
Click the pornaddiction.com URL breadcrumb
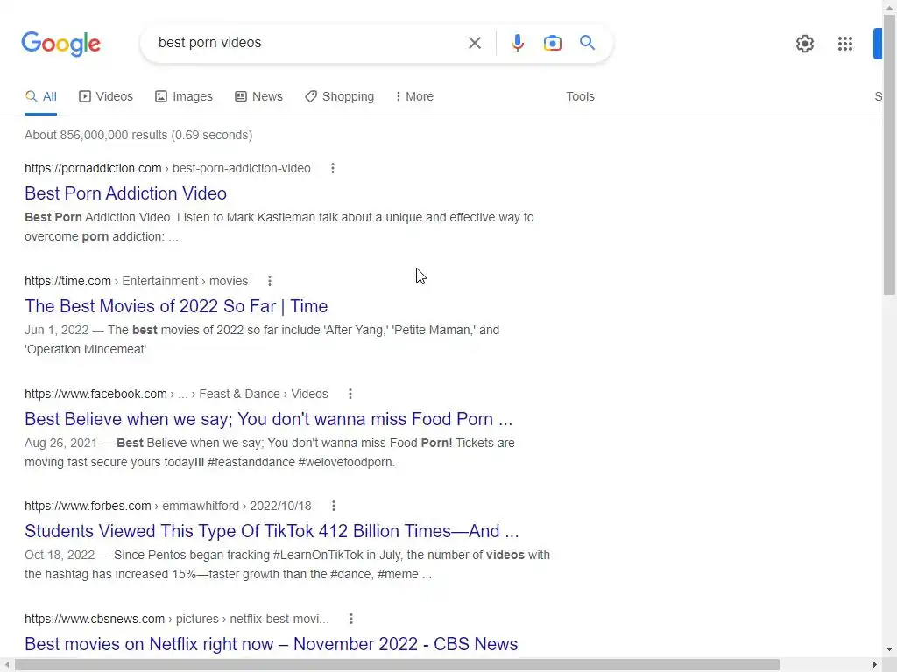point(167,168)
